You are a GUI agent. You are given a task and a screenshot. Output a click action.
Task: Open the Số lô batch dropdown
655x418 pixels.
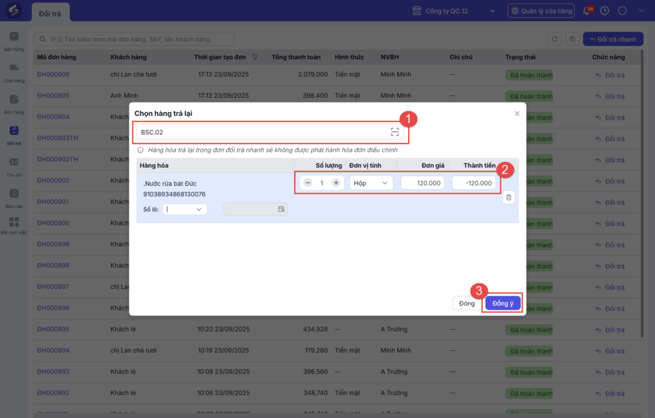(x=184, y=209)
